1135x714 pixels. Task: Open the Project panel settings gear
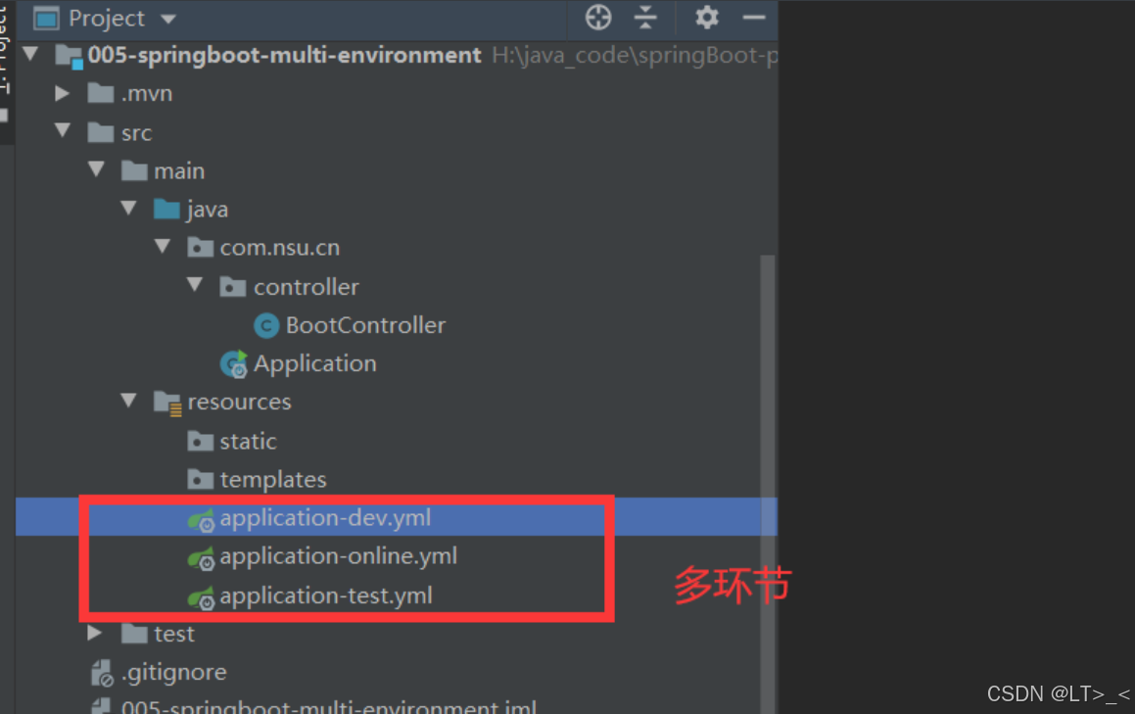click(707, 18)
